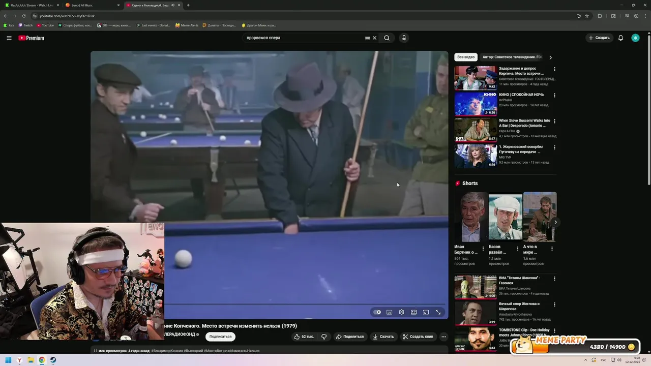Image resolution: width=651 pixels, height=366 pixels.
Task: Open Meme Alerts bookmark
Action: pos(187,25)
